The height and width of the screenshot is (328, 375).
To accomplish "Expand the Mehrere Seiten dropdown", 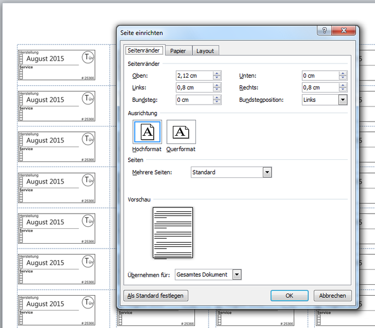I will [267, 172].
